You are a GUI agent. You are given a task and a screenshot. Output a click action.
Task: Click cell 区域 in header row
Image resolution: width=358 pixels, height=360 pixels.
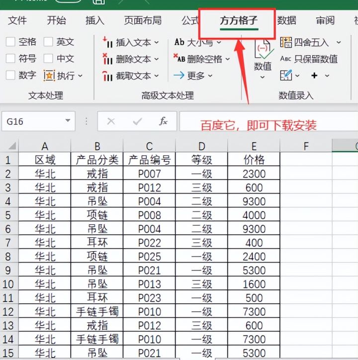pyautogui.click(x=45, y=160)
